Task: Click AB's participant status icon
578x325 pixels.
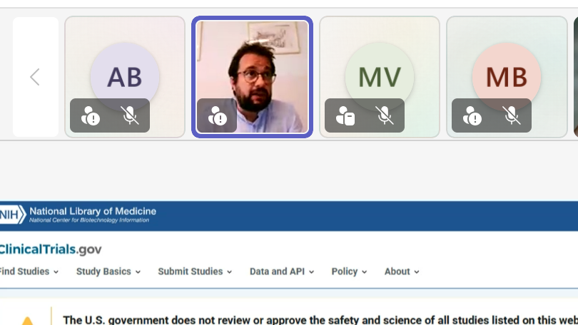Action: pos(91,115)
